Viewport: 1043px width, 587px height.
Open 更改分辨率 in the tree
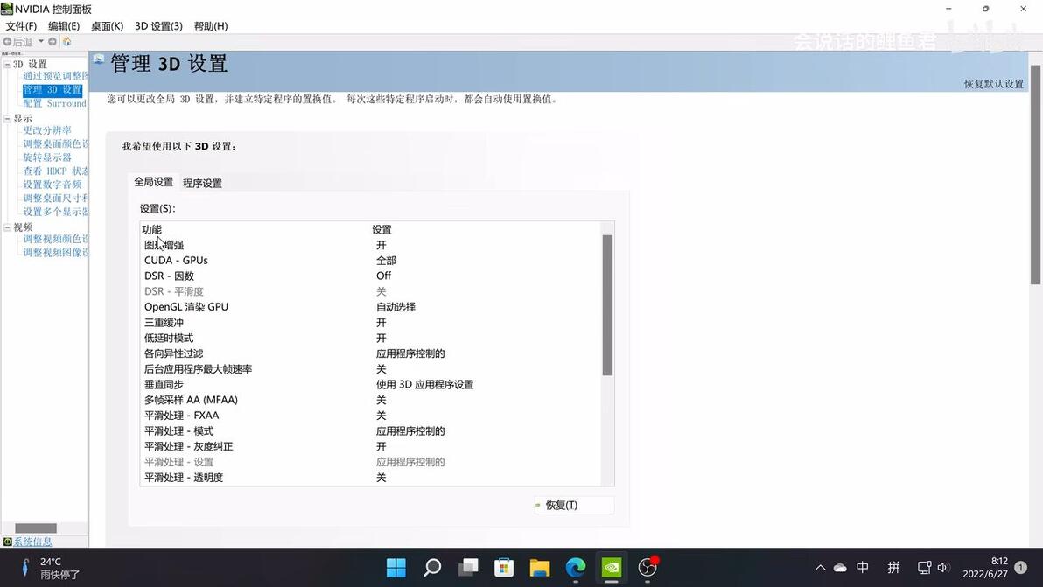pos(47,130)
